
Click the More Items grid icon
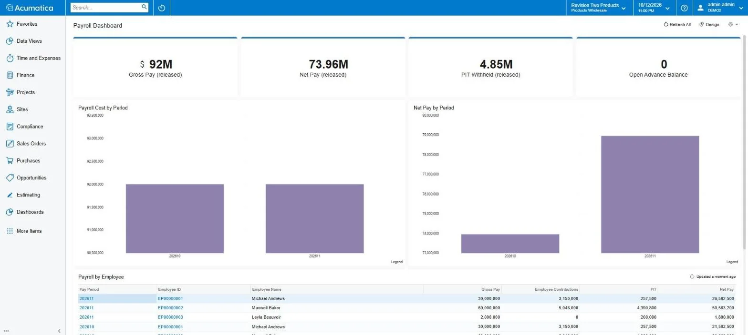(x=10, y=231)
